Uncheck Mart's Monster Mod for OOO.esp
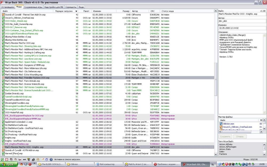267x167 pixels. (x=3, y=43)
